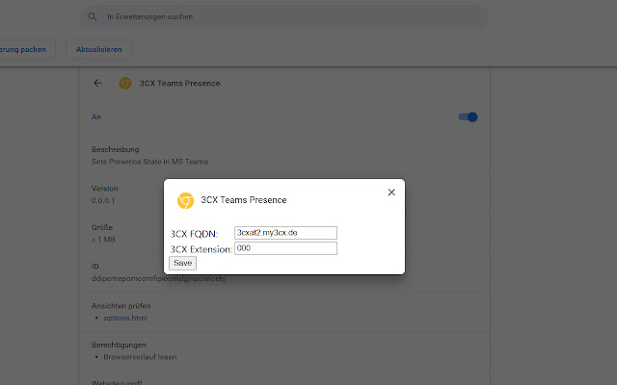Open the options.html view link
The width and height of the screenshot is (617, 385).
tap(125, 318)
